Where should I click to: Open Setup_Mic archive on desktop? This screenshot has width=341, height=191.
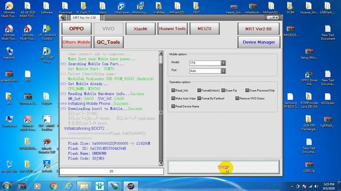pyautogui.click(x=309, y=53)
